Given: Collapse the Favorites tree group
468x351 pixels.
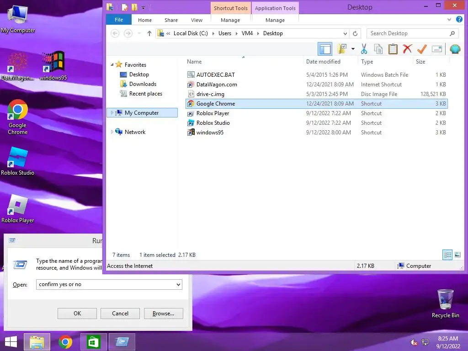Looking at the screenshot, I should coord(112,65).
